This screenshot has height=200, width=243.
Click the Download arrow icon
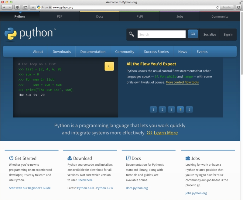[x=70, y=158]
